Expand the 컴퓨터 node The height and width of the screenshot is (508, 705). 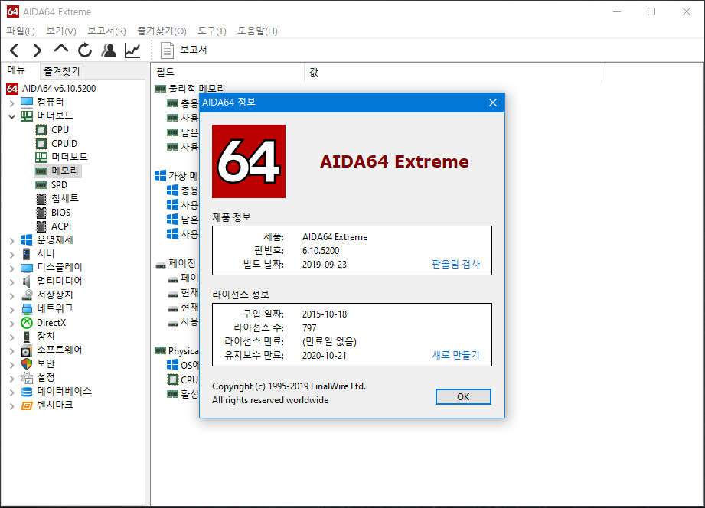(11, 103)
